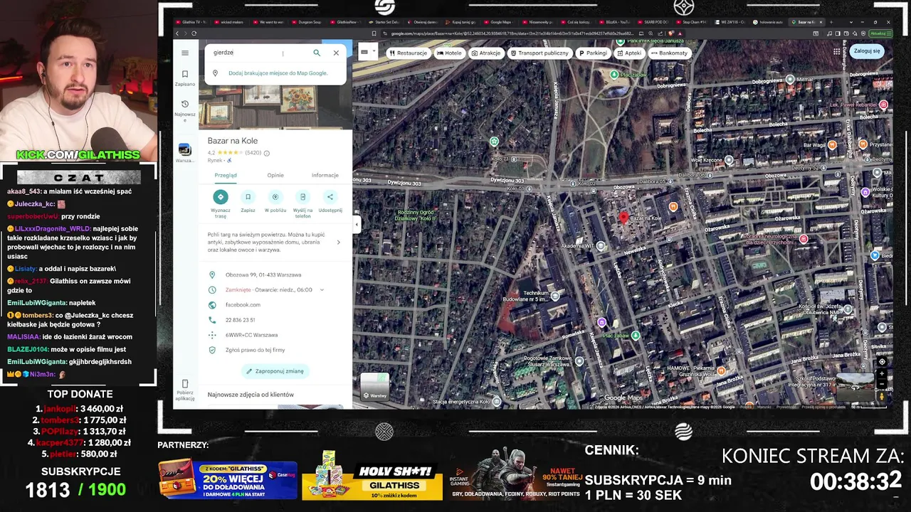Image resolution: width=911 pixels, height=512 pixels.
Task: Click the Akademia WIT map marker
Action: 601,245
